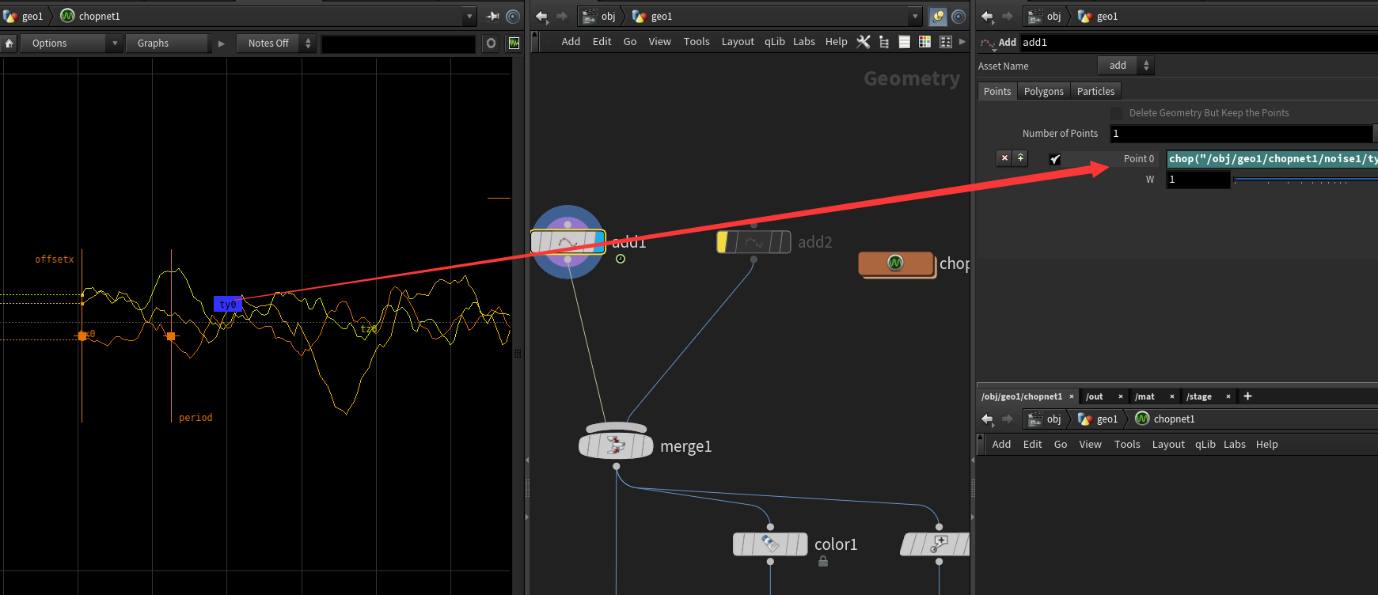Click the network display options icon

point(945,42)
